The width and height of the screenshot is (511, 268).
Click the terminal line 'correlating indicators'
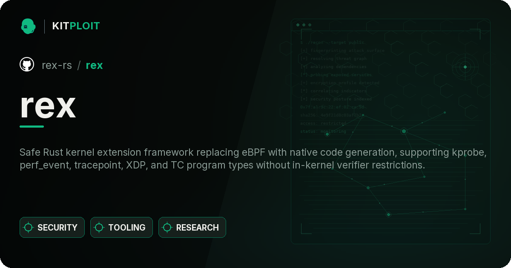(333, 91)
